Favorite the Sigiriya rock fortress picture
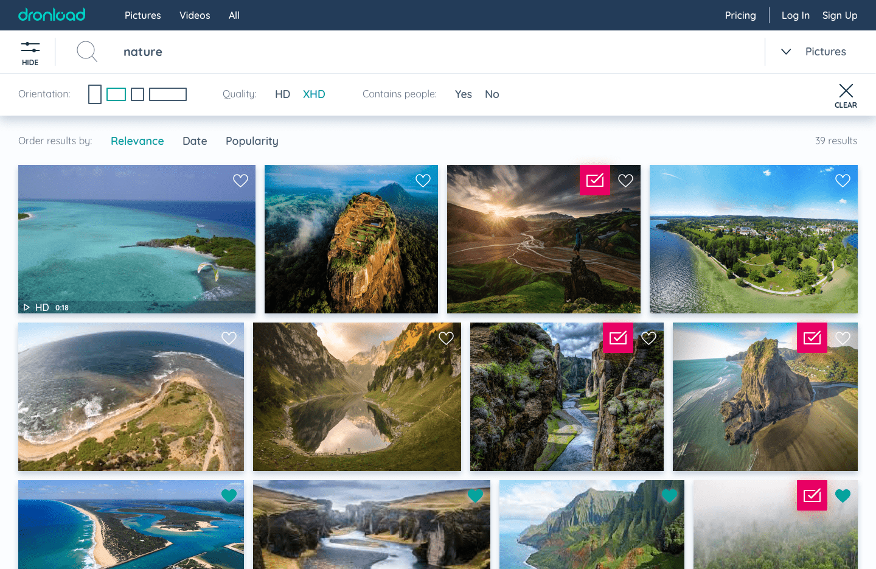 pyautogui.click(x=423, y=181)
